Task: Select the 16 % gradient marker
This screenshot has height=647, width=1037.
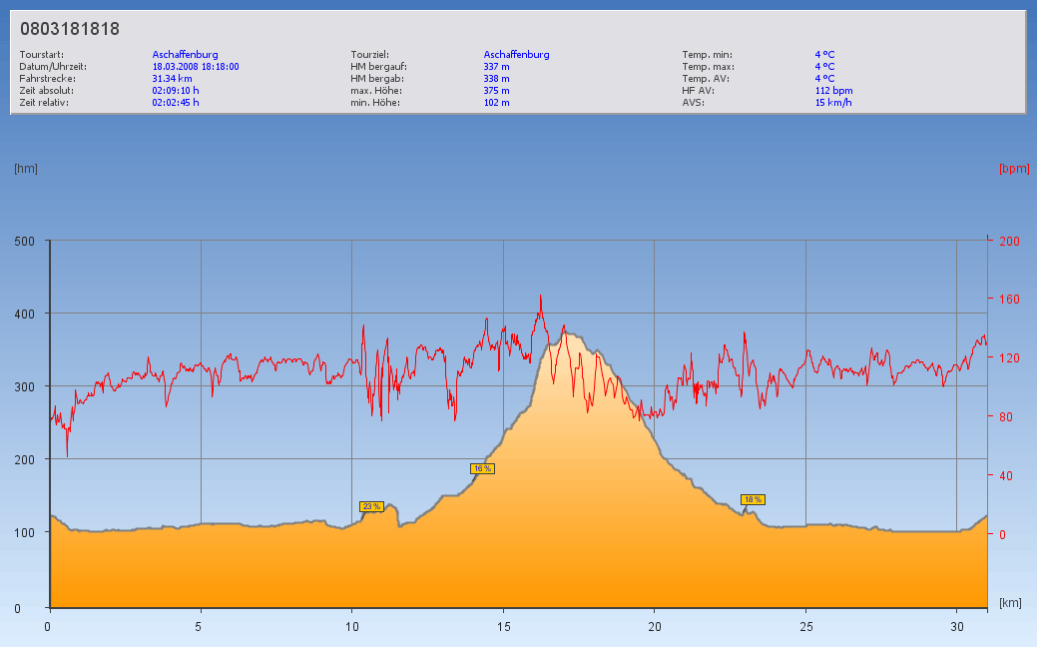Action: click(x=482, y=468)
